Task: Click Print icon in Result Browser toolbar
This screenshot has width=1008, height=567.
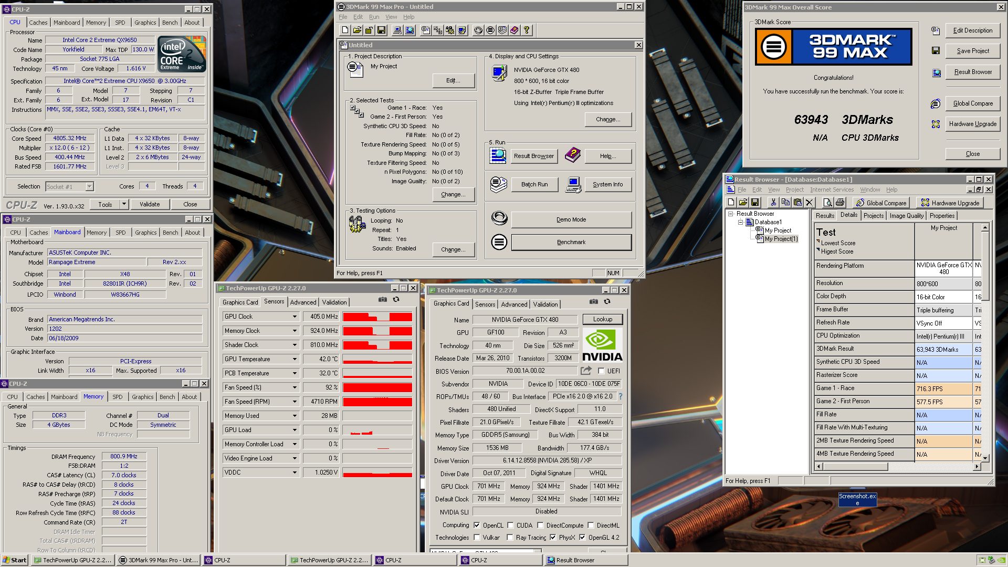Action: click(840, 203)
